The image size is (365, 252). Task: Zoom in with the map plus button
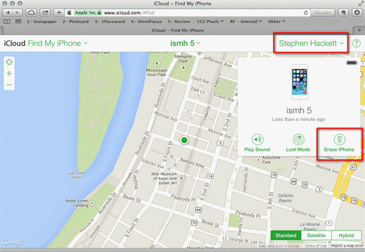pos(9,73)
